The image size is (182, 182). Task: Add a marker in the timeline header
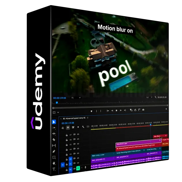point(78,127)
